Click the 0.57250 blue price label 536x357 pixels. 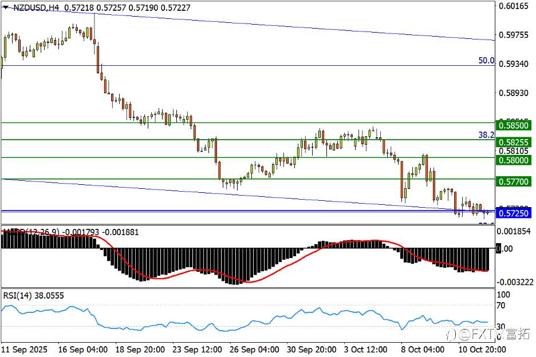(514, 213)
